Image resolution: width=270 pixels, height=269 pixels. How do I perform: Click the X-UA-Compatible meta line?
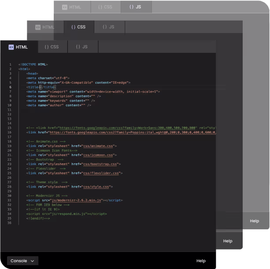point(78,83)
